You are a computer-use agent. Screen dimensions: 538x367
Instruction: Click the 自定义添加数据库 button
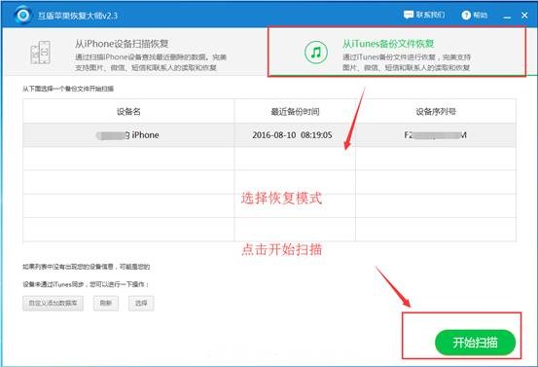pyautogui.click(x=53, y=303)
